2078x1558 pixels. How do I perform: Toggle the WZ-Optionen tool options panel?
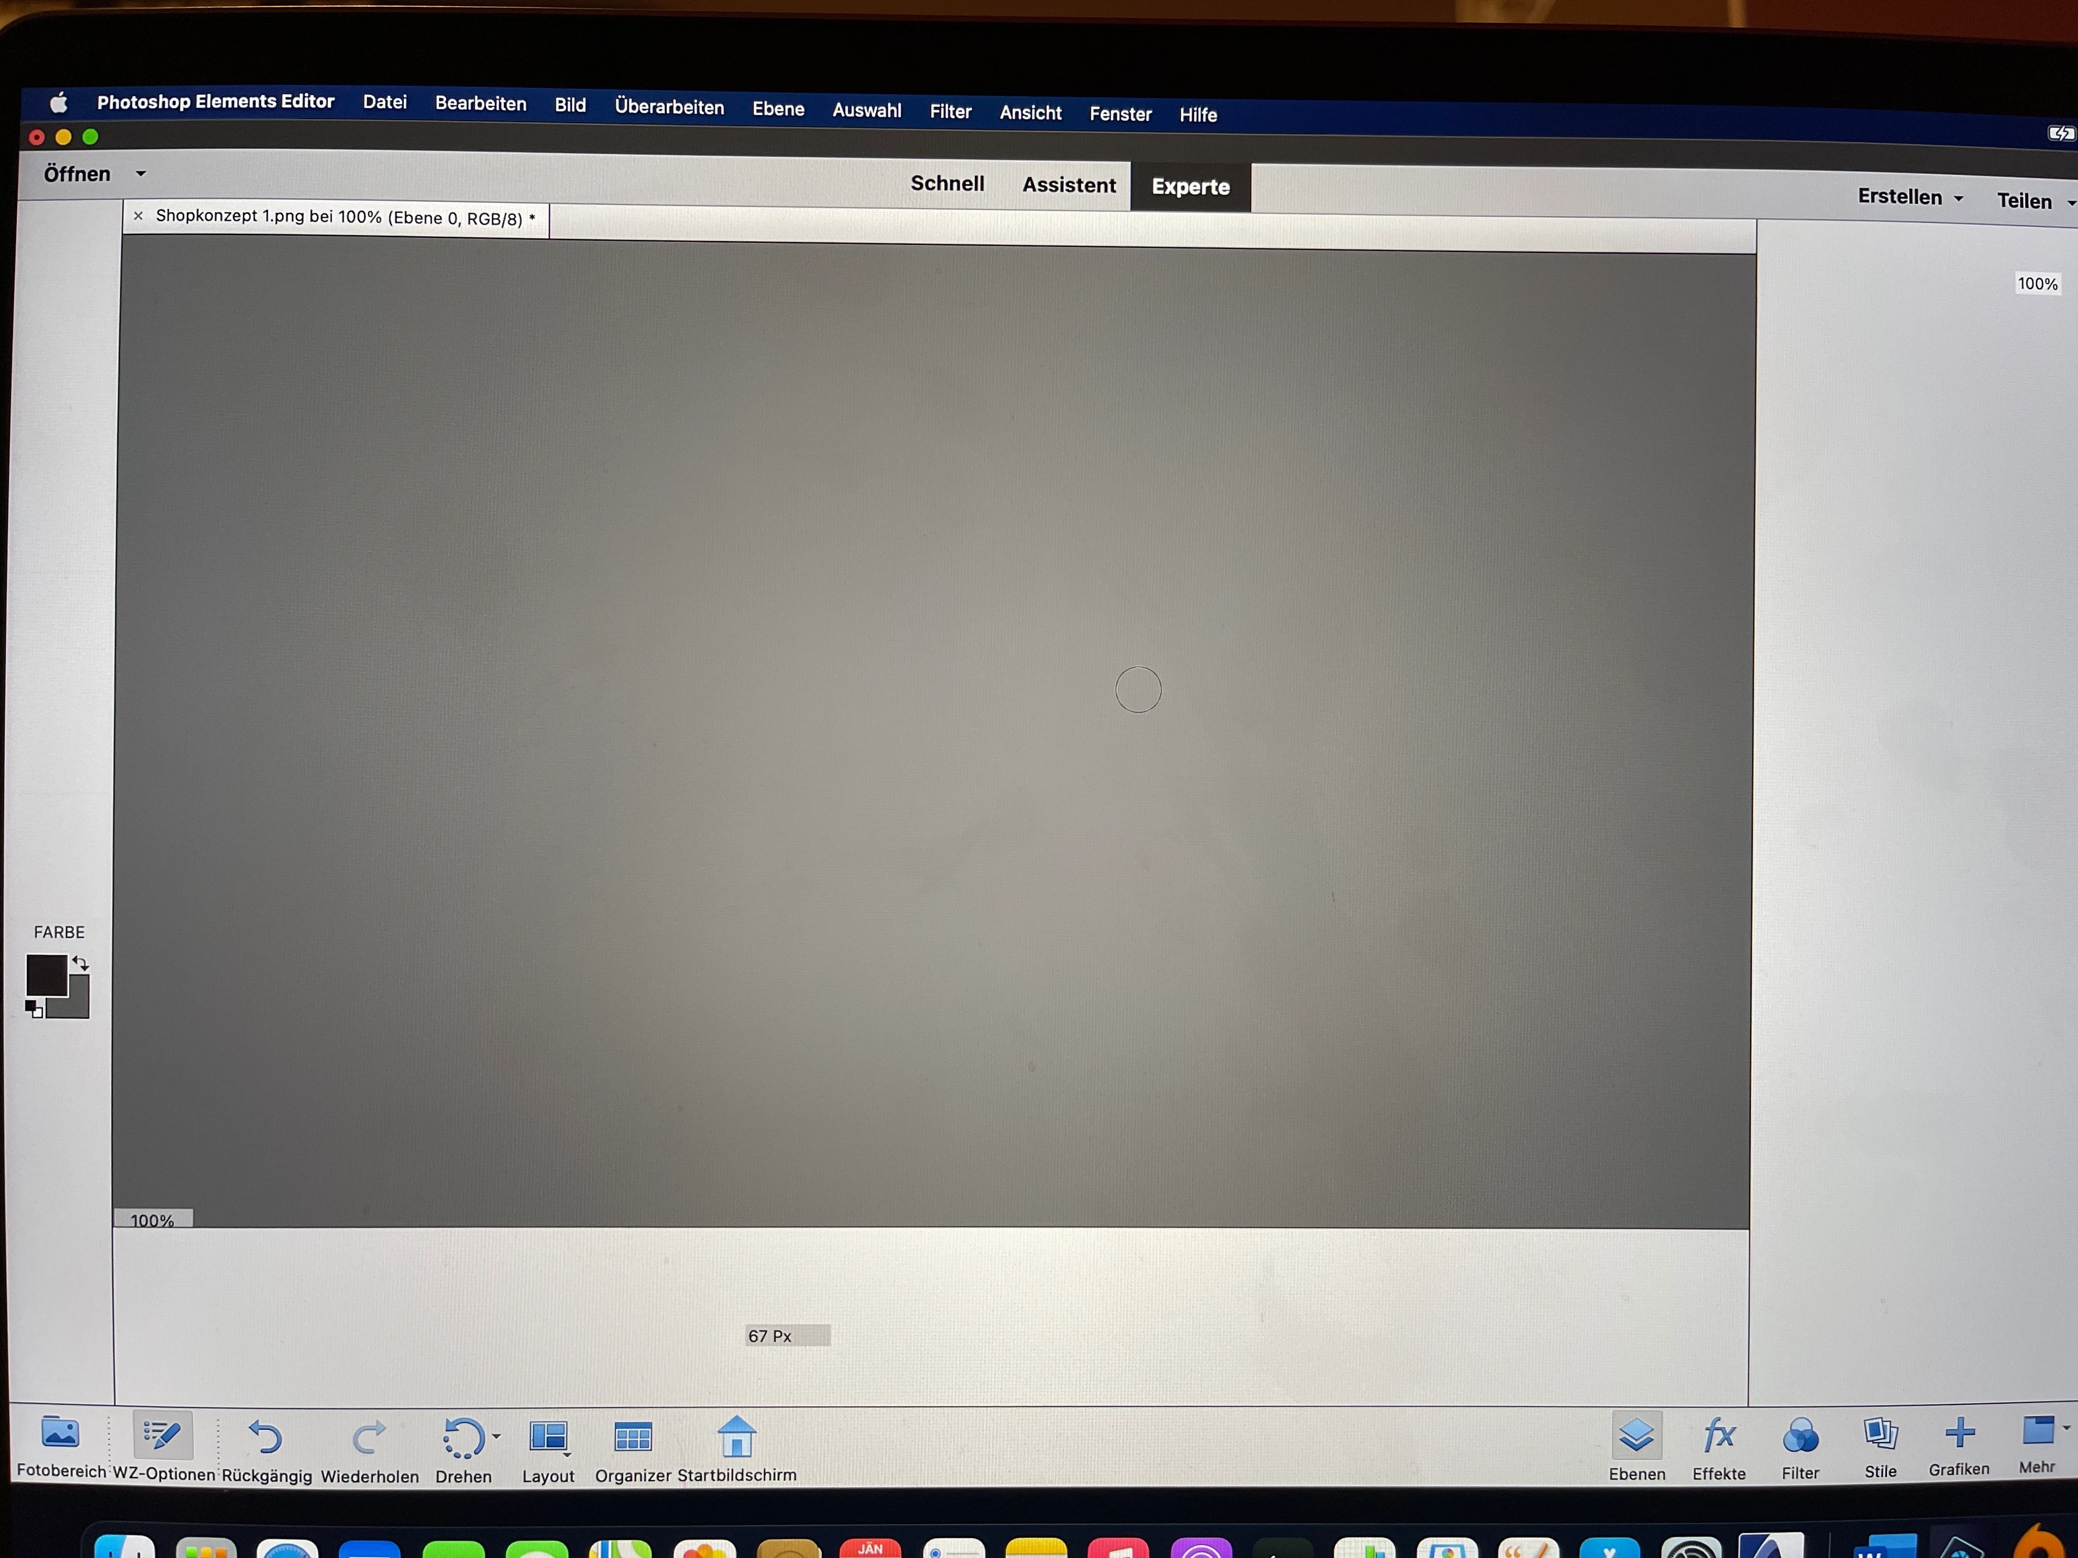point(162,1436)
